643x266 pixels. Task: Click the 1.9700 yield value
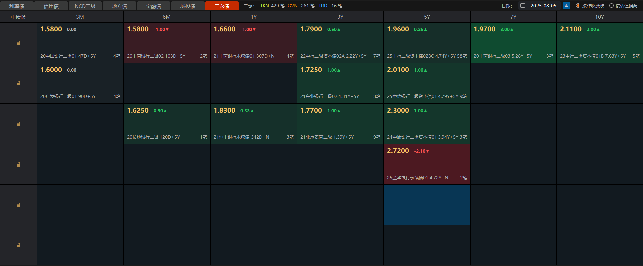tap(484, 29)
